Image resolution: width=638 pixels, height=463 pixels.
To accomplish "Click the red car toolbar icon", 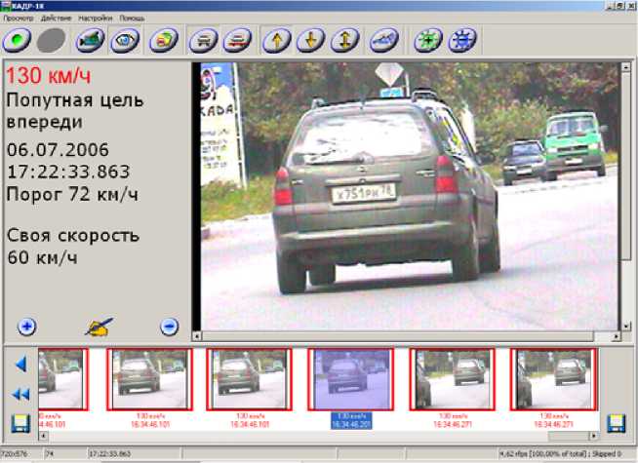I will (234, 41).
